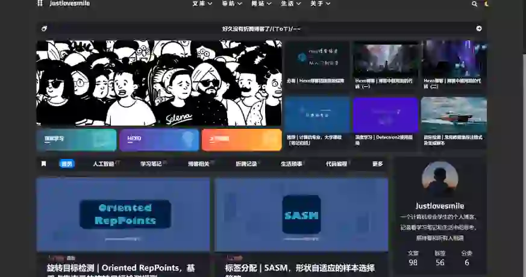Click the icon left of announcement bar
Viewport: 526px width, 277px height.
click(44, 28)
